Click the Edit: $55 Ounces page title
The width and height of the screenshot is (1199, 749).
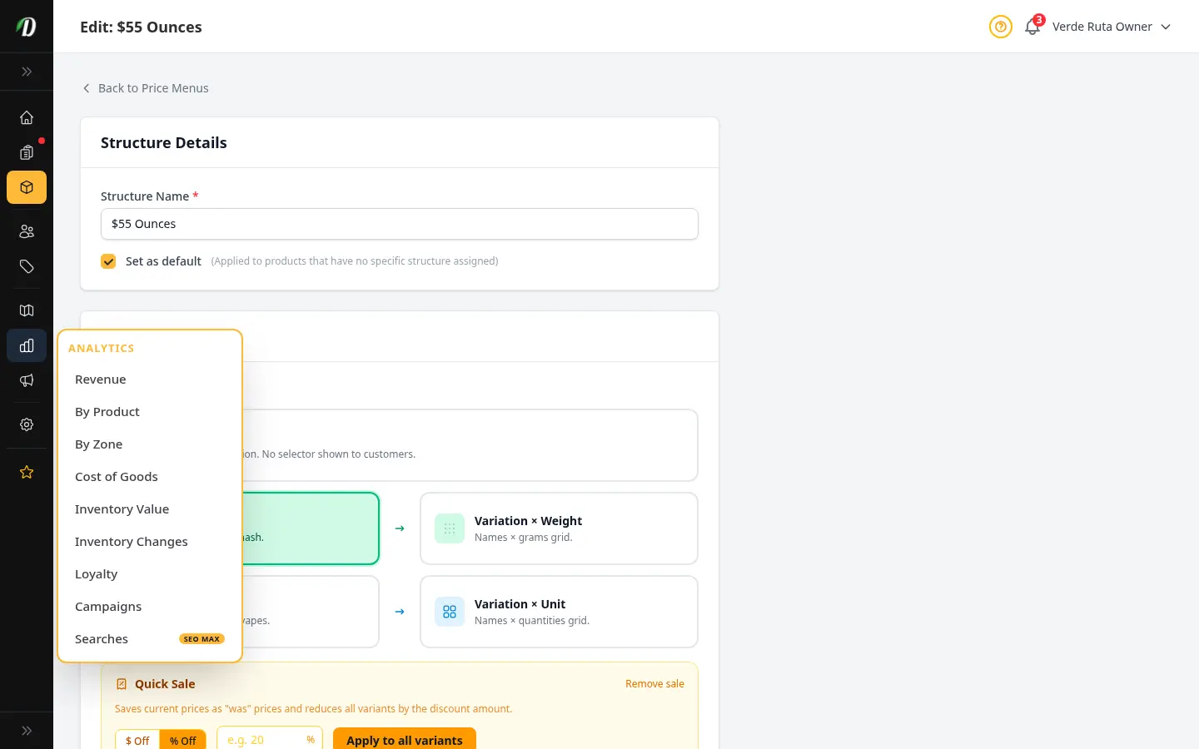coord(141,27)
